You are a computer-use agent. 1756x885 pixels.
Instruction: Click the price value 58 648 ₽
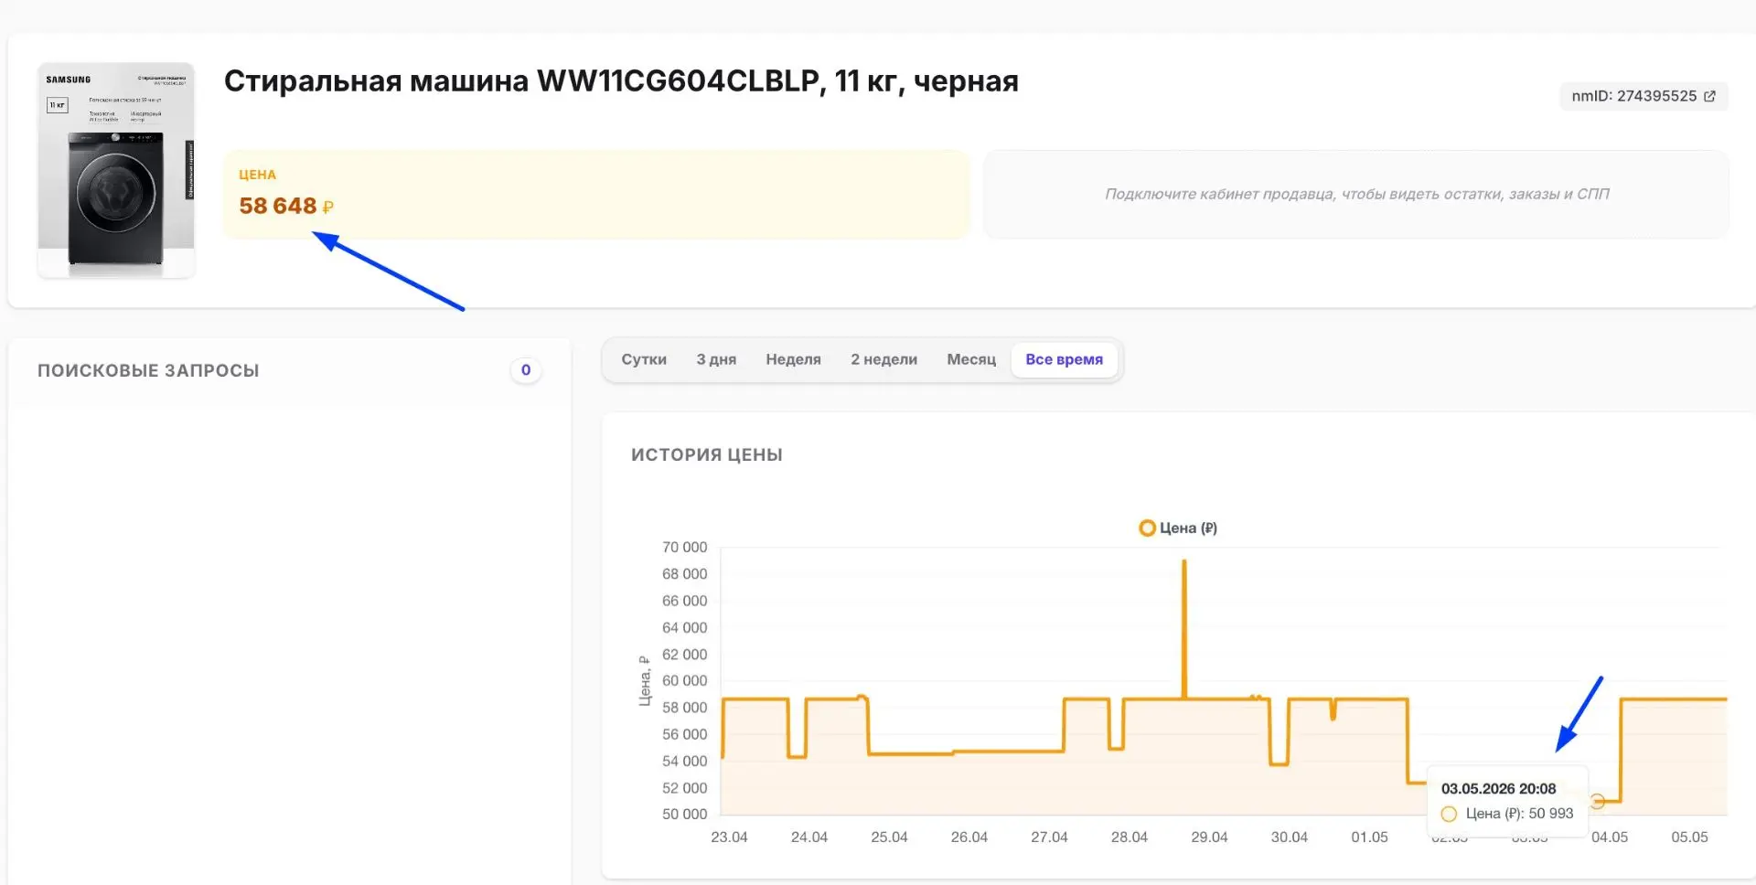[286, 206]
